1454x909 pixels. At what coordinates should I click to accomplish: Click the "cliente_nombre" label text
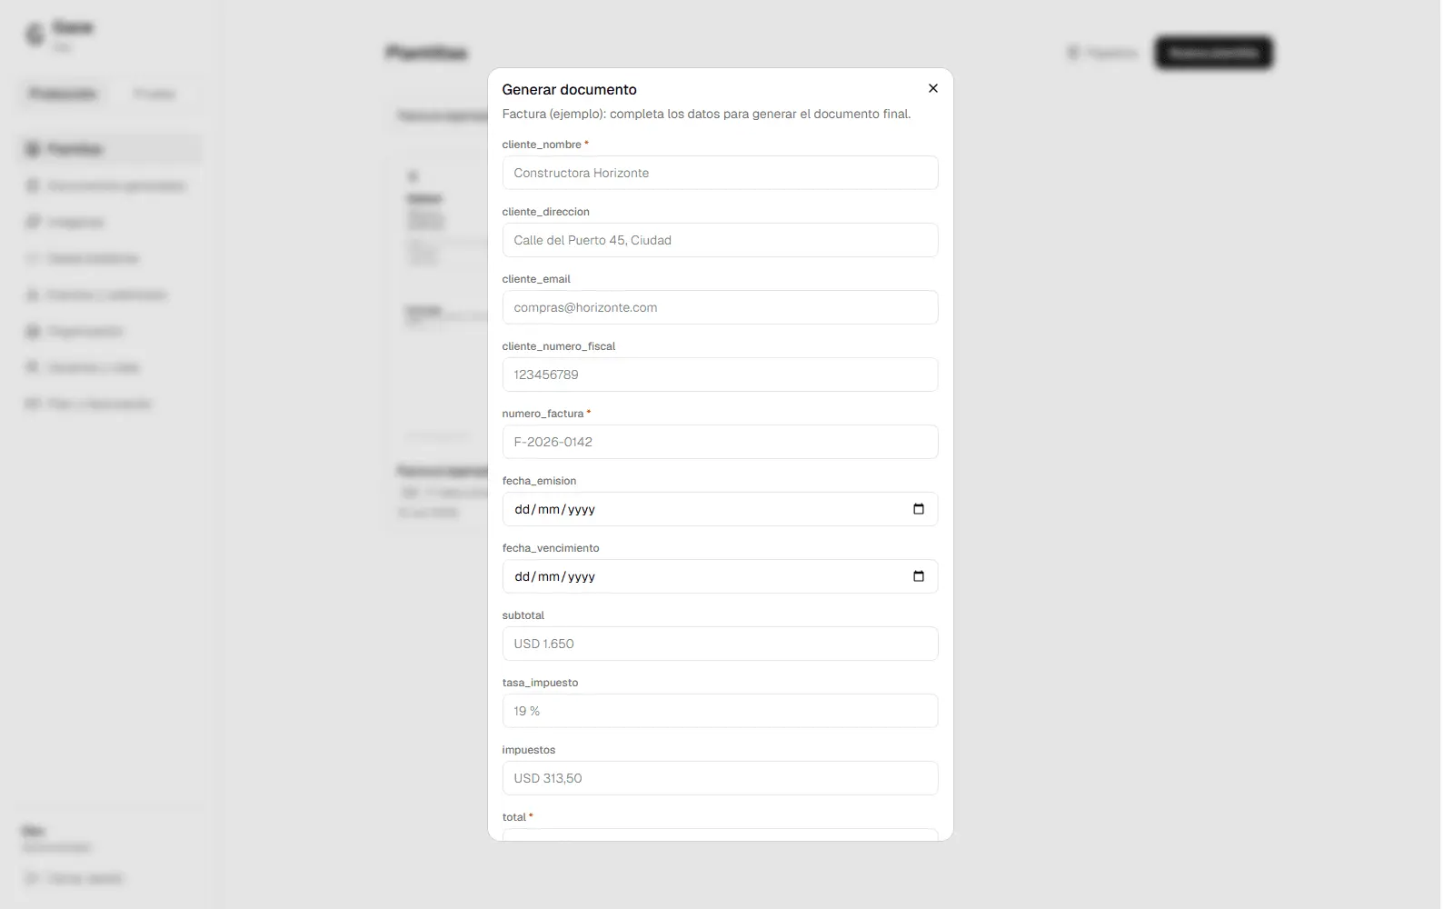(x=542, y=145)
